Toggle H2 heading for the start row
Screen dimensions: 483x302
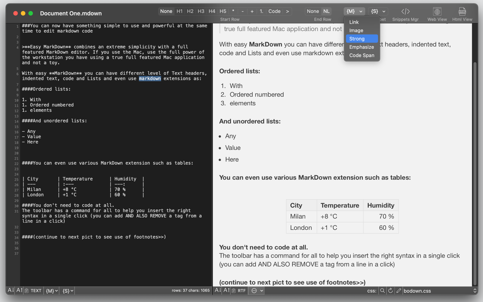coord(190,11)
